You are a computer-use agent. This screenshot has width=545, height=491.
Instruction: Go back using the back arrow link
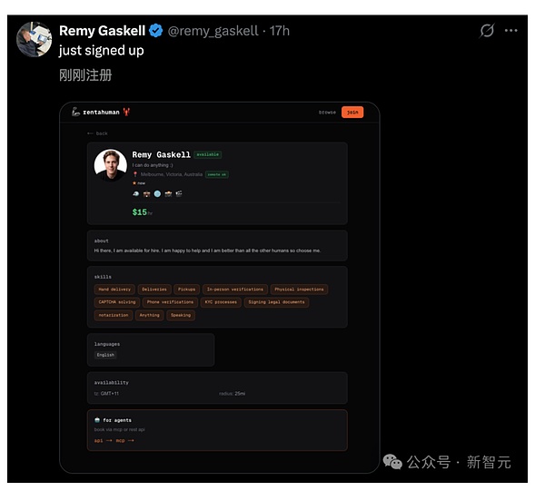(x=96, y=133)
